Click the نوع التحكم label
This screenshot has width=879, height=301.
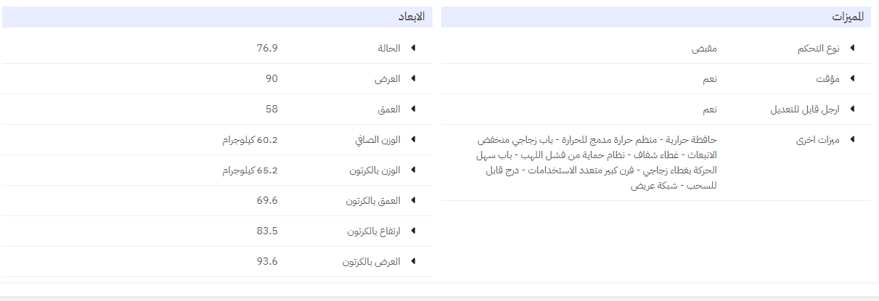pos(818,49)
